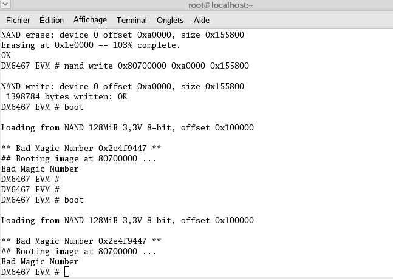Viewport: 393px width, 279px height.
Task: Click the standalone 'OK' output line
Action: click(6, 55)
